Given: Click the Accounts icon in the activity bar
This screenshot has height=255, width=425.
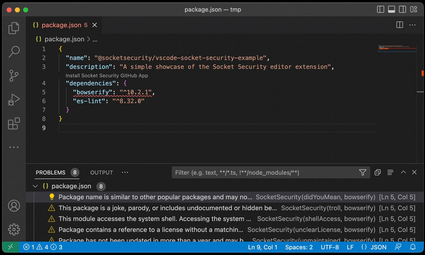Looking at the screenshot, I should (x=14, y=205).
